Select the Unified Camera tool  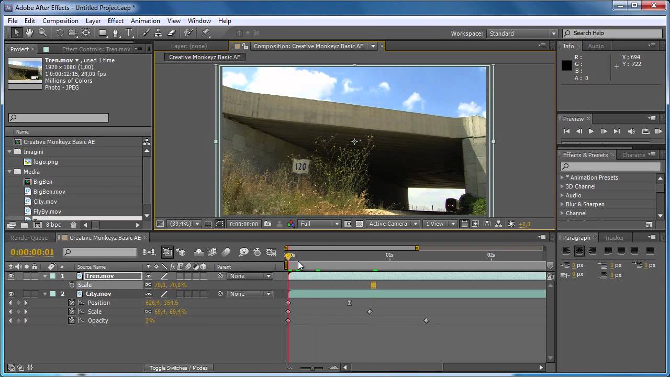pyautogui.click(x=73, y=32)
